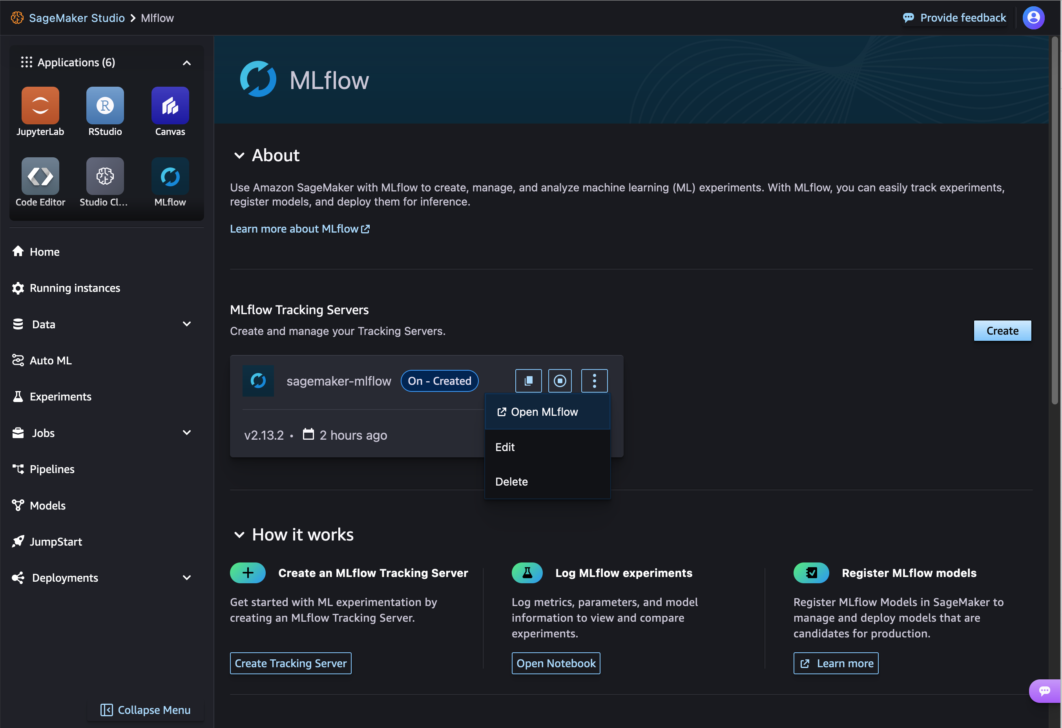This screenshot has height=728, width=1062.
Task: Select Delete from the context menu
Action: point(511,480)
